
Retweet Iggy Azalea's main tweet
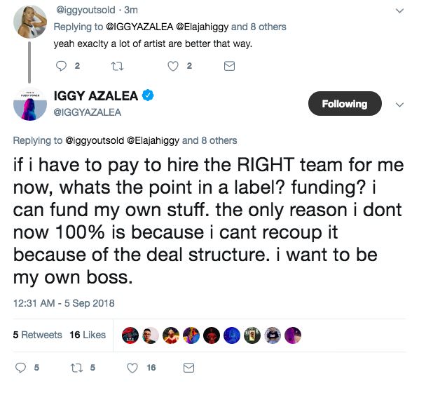coord(76,368)
